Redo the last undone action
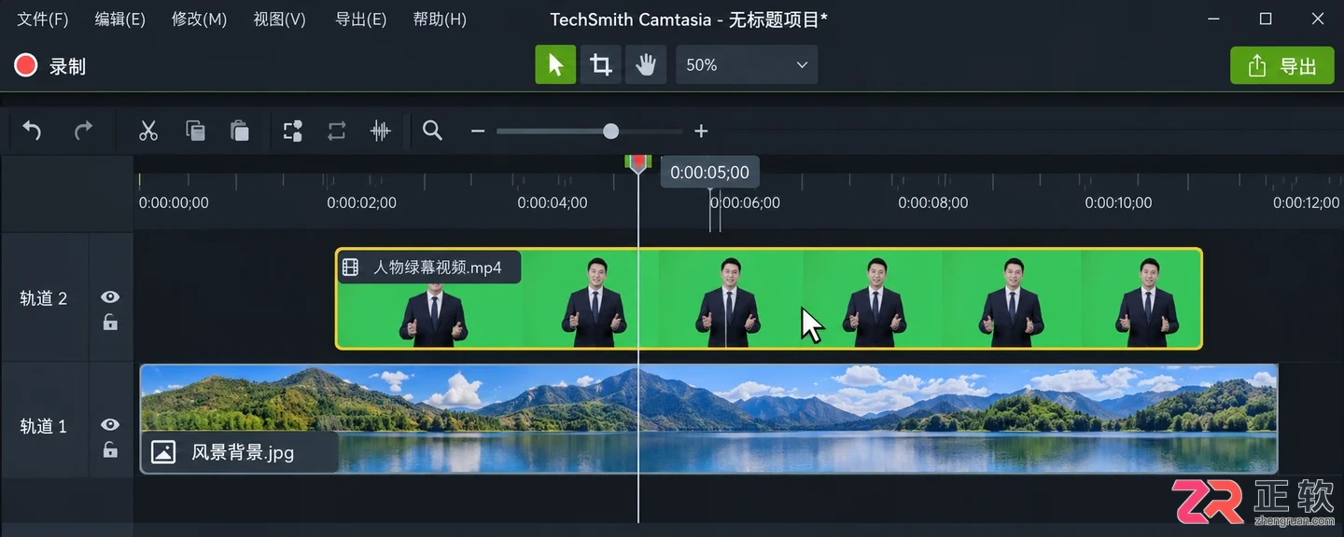 84,131
